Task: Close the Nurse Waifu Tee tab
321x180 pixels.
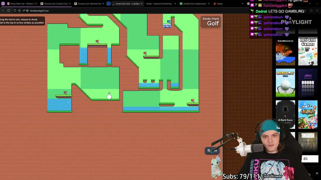Action: [36, 4]
